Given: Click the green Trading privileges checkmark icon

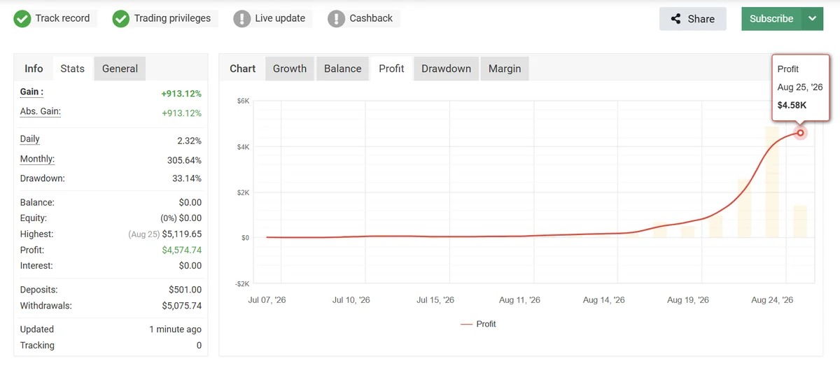Looking at the screenshot, I should tap(121, 19).
